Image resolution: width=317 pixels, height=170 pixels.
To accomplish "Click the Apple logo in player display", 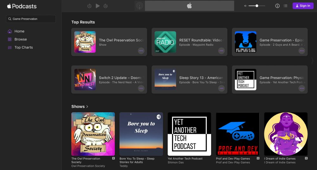I will (x=190, y=6).
